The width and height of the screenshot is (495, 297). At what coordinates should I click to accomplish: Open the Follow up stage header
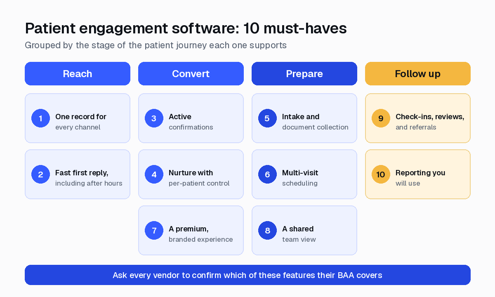[x=418, y=74]
